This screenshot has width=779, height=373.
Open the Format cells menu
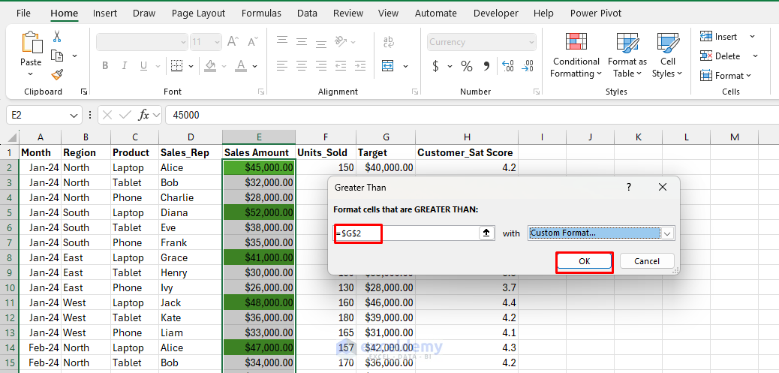tap(726, 76)
